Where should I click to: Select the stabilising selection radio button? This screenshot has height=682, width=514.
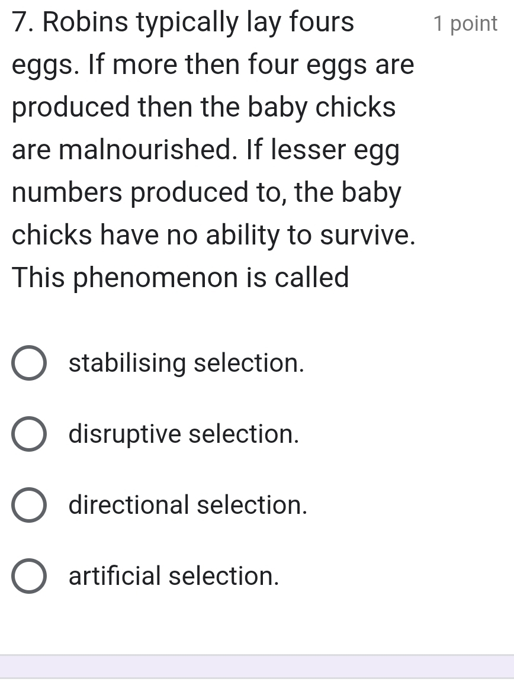pos(28,363)
